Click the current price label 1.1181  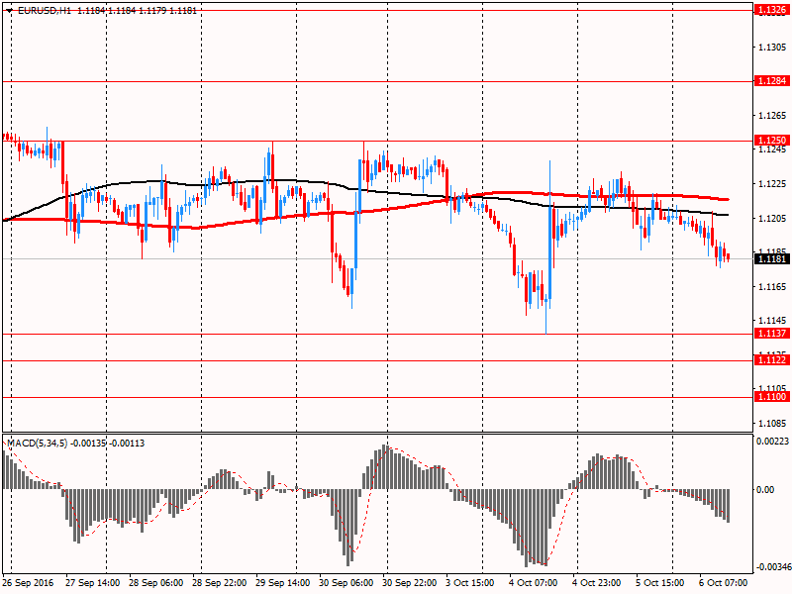(771, 259)
